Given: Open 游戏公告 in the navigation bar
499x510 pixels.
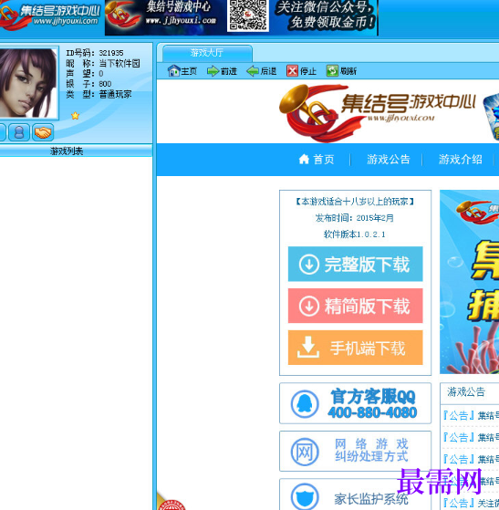Looking at the screenshot, I should tap(389, 160).
